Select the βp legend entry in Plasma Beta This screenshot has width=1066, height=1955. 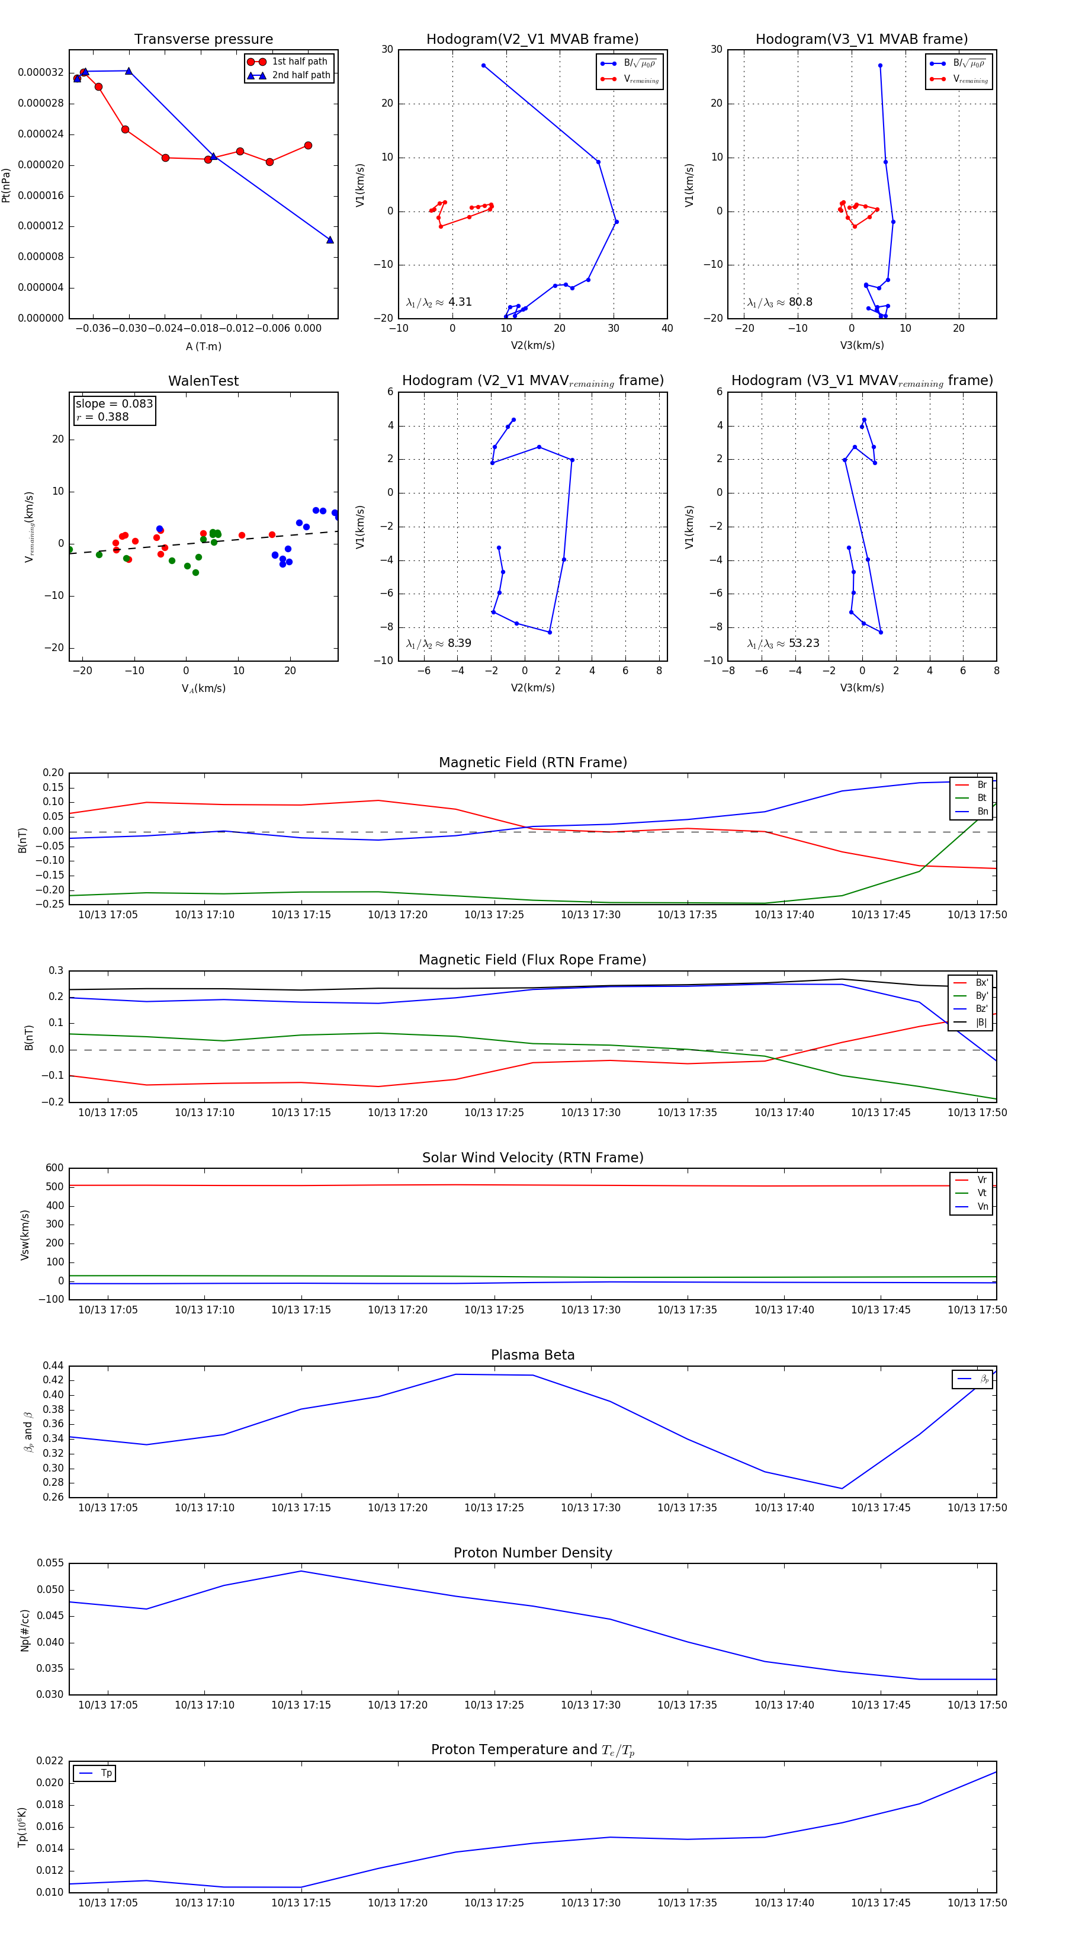[x=972, y=1379]
